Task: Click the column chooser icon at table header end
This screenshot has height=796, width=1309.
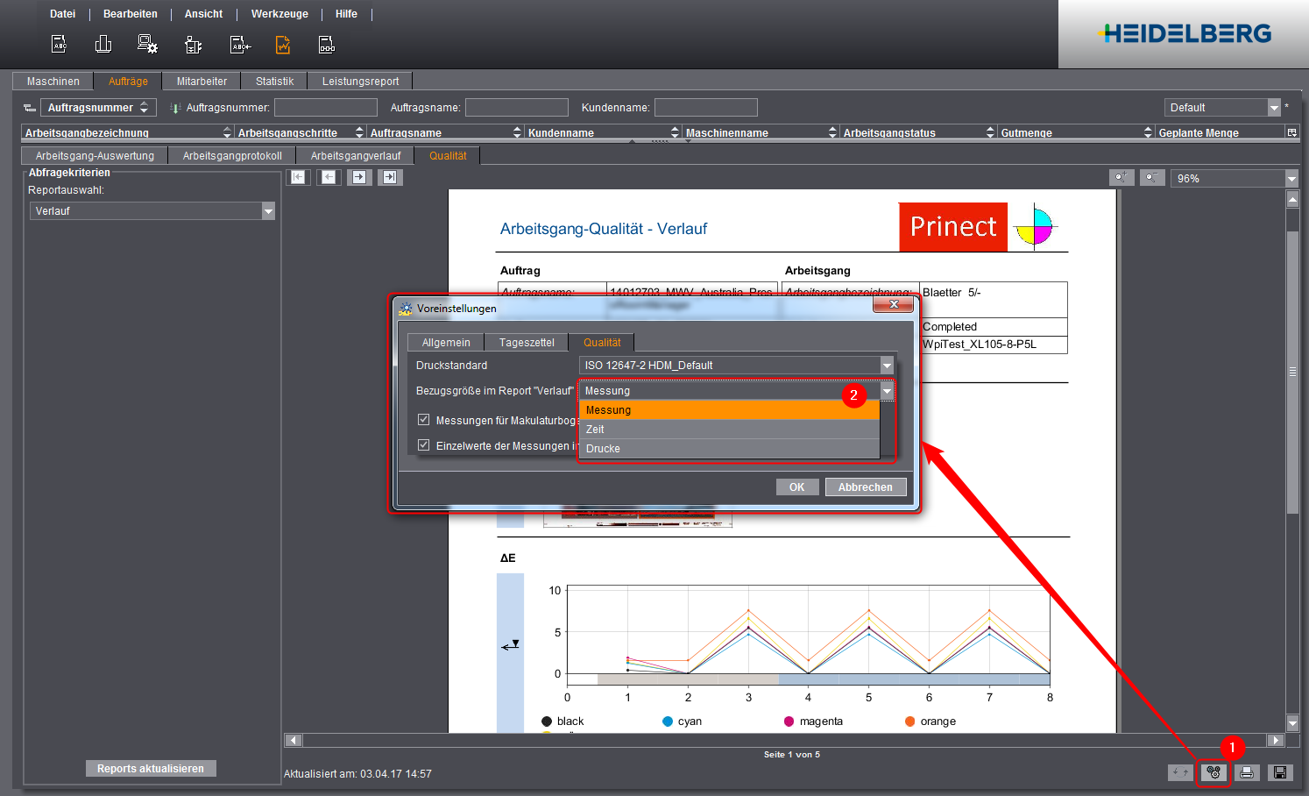Action: click(x=1291, y=132)
